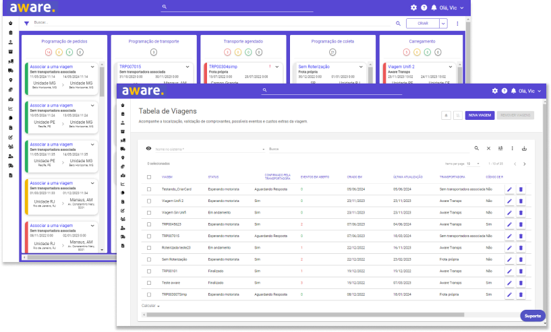Click the magnifier beside Buscar in kanban window

pos(398,24)
